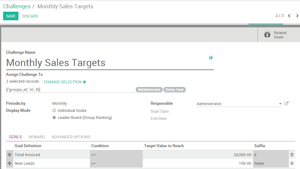This screenshot has width=300, height=169.
Task: Open the Goals tab
Action: tap(15, 137)
